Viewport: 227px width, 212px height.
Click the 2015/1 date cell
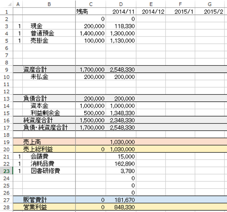[x=180, y=12]
